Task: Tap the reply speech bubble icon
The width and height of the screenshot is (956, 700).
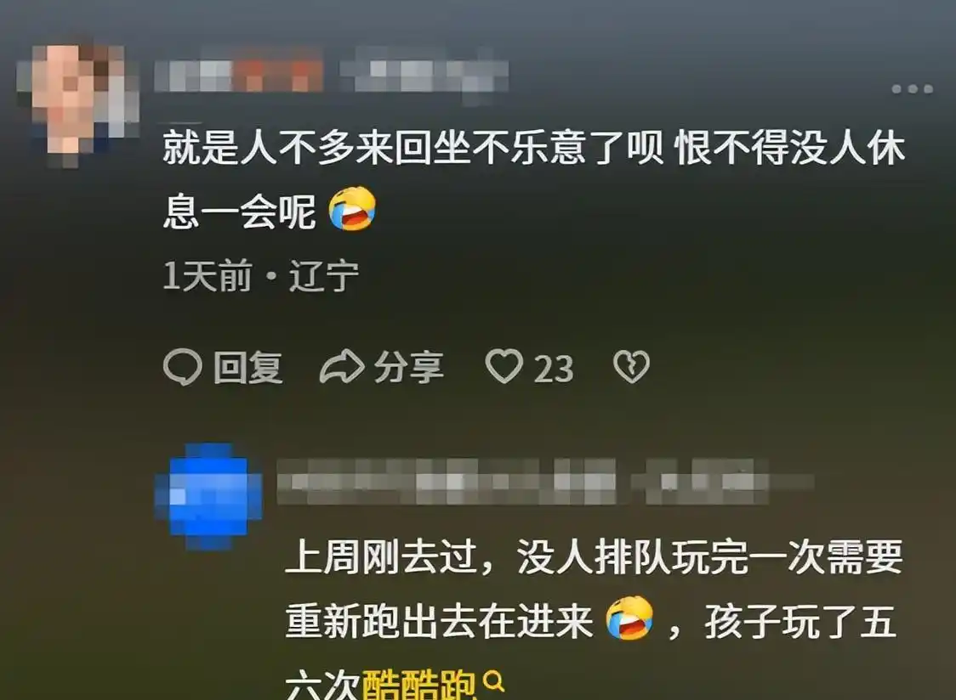Action: coord(182,367)
